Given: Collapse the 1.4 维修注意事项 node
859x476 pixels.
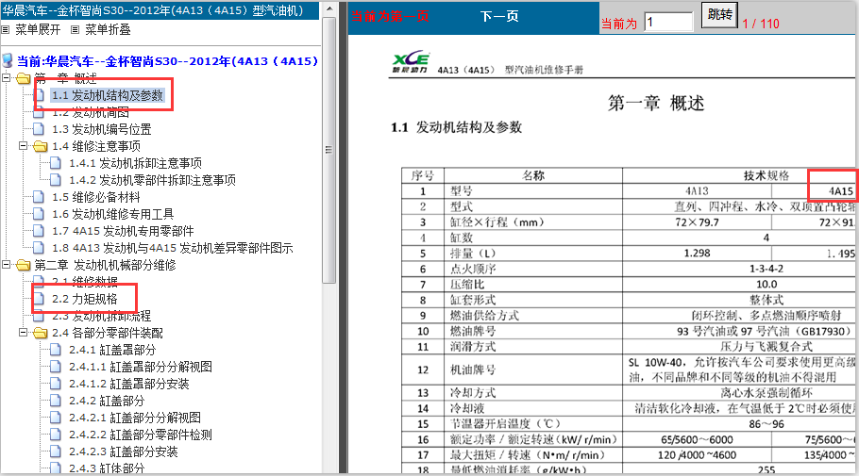Looking at the screenshot, I should pos(23,146).
